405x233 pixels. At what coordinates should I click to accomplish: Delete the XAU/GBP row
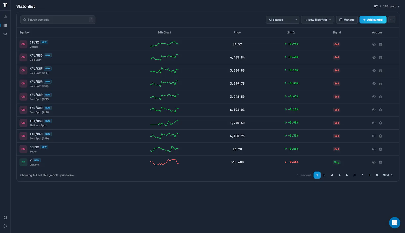tap(380, 97)
